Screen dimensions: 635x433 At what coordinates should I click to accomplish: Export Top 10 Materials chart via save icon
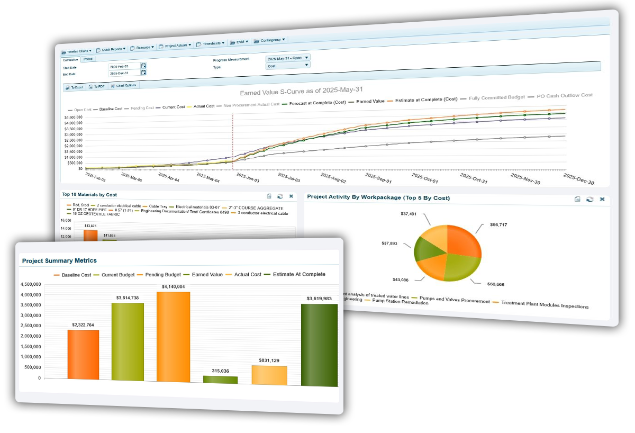point(269,196)
